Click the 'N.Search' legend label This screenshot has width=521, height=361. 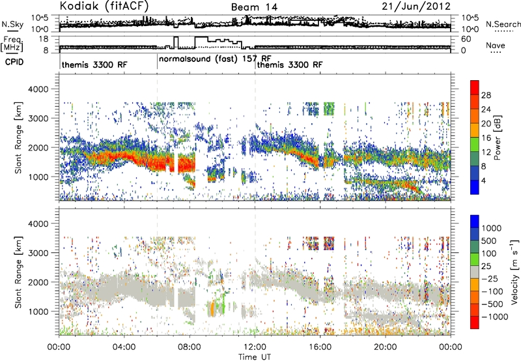point(503,24)
